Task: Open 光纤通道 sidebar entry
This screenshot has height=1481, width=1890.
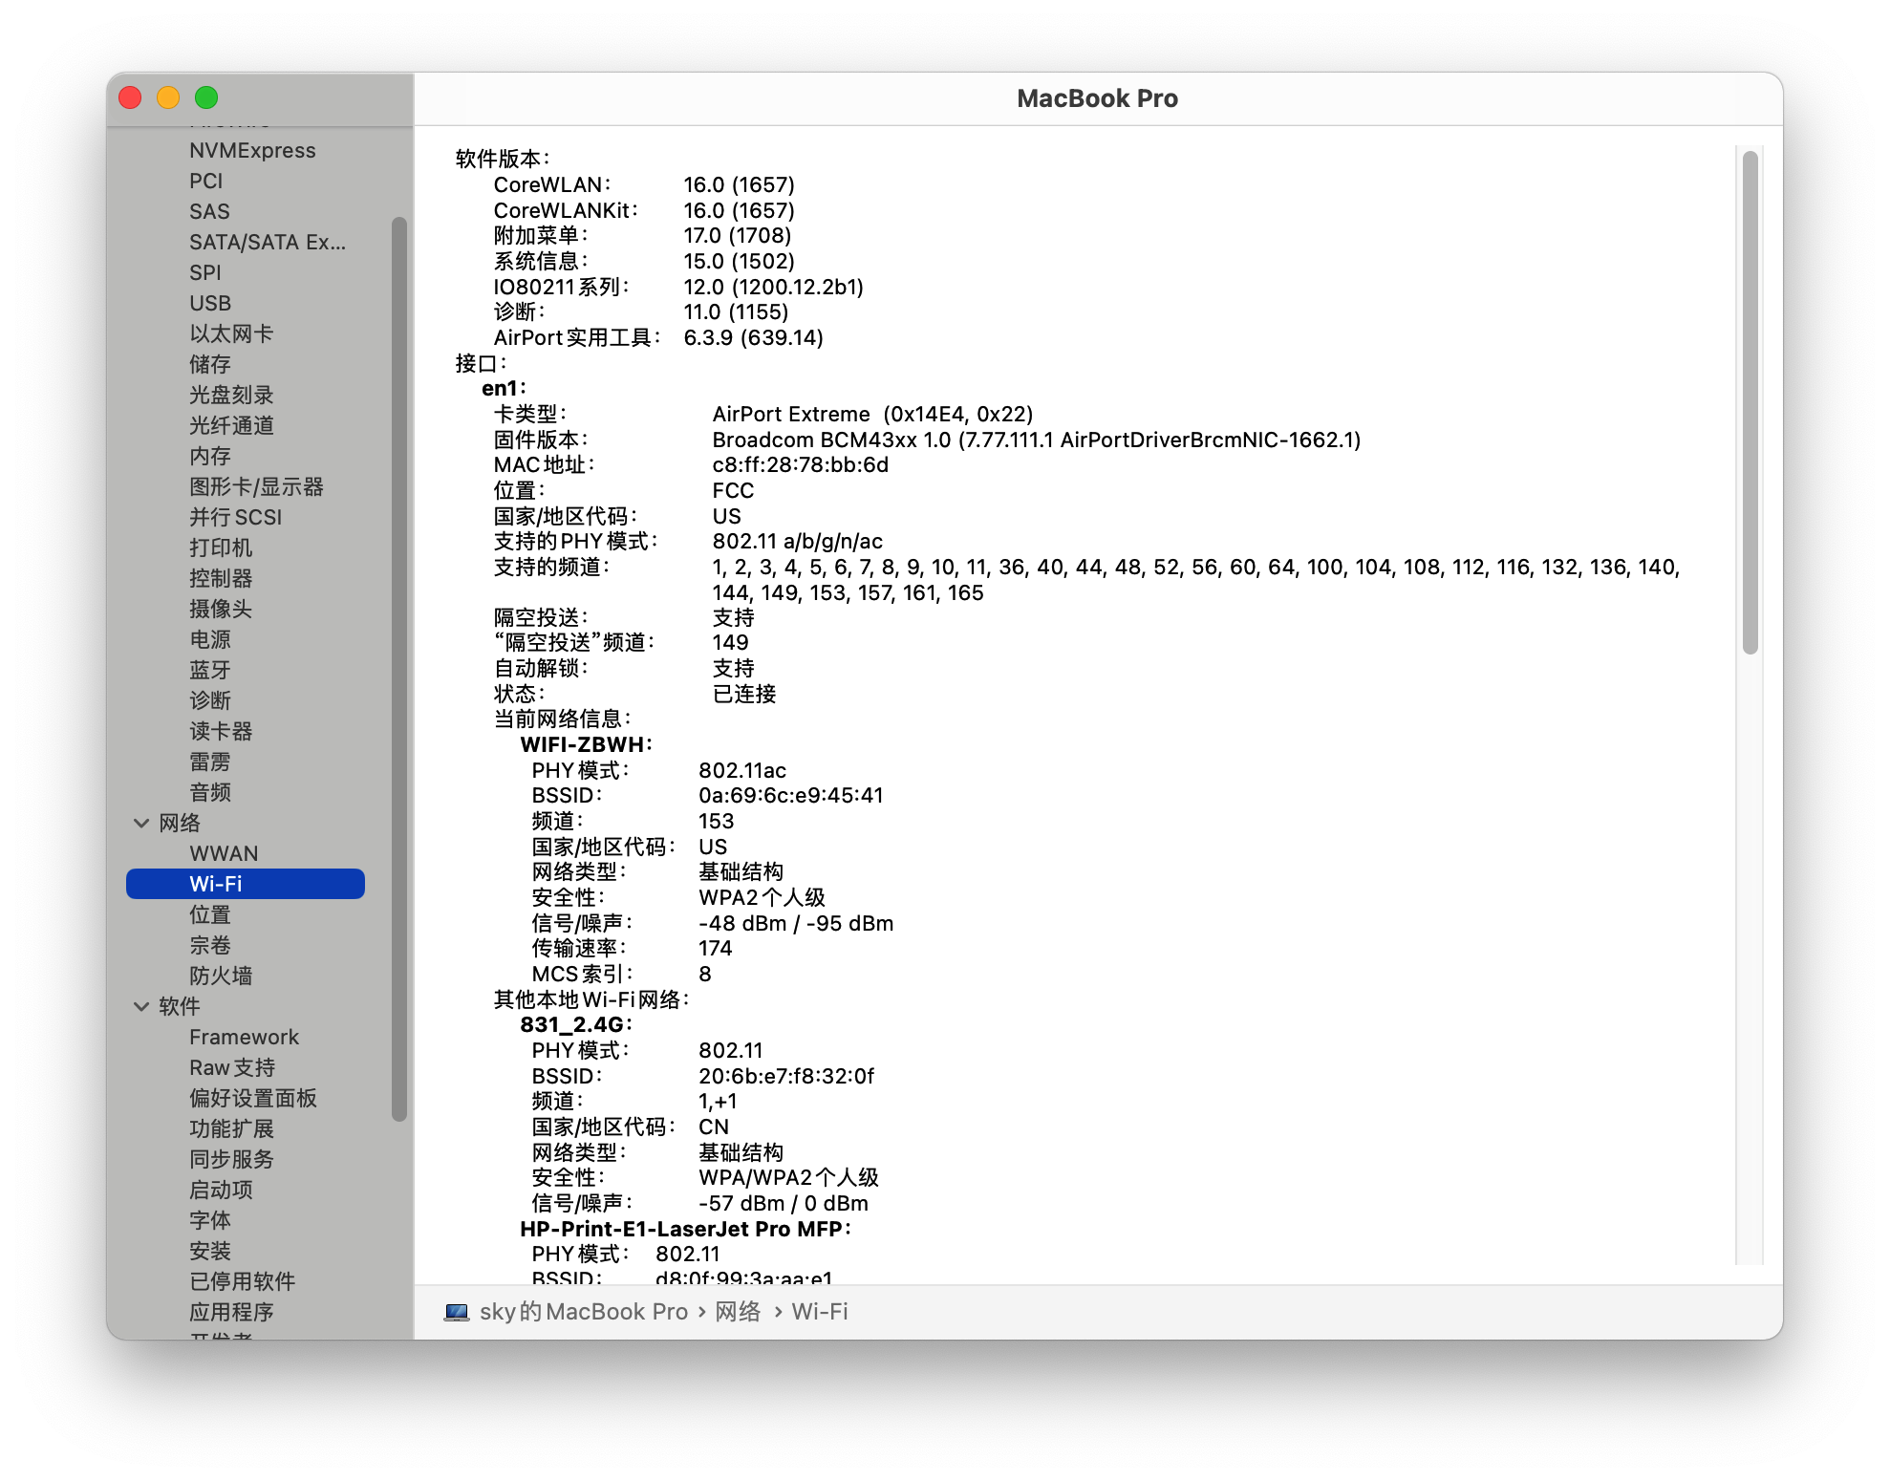Action: click(x=231, y=425)
